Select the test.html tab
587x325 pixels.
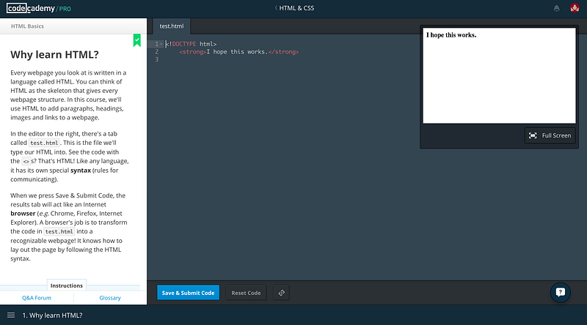pyautogui.click(x=172, y=26)
